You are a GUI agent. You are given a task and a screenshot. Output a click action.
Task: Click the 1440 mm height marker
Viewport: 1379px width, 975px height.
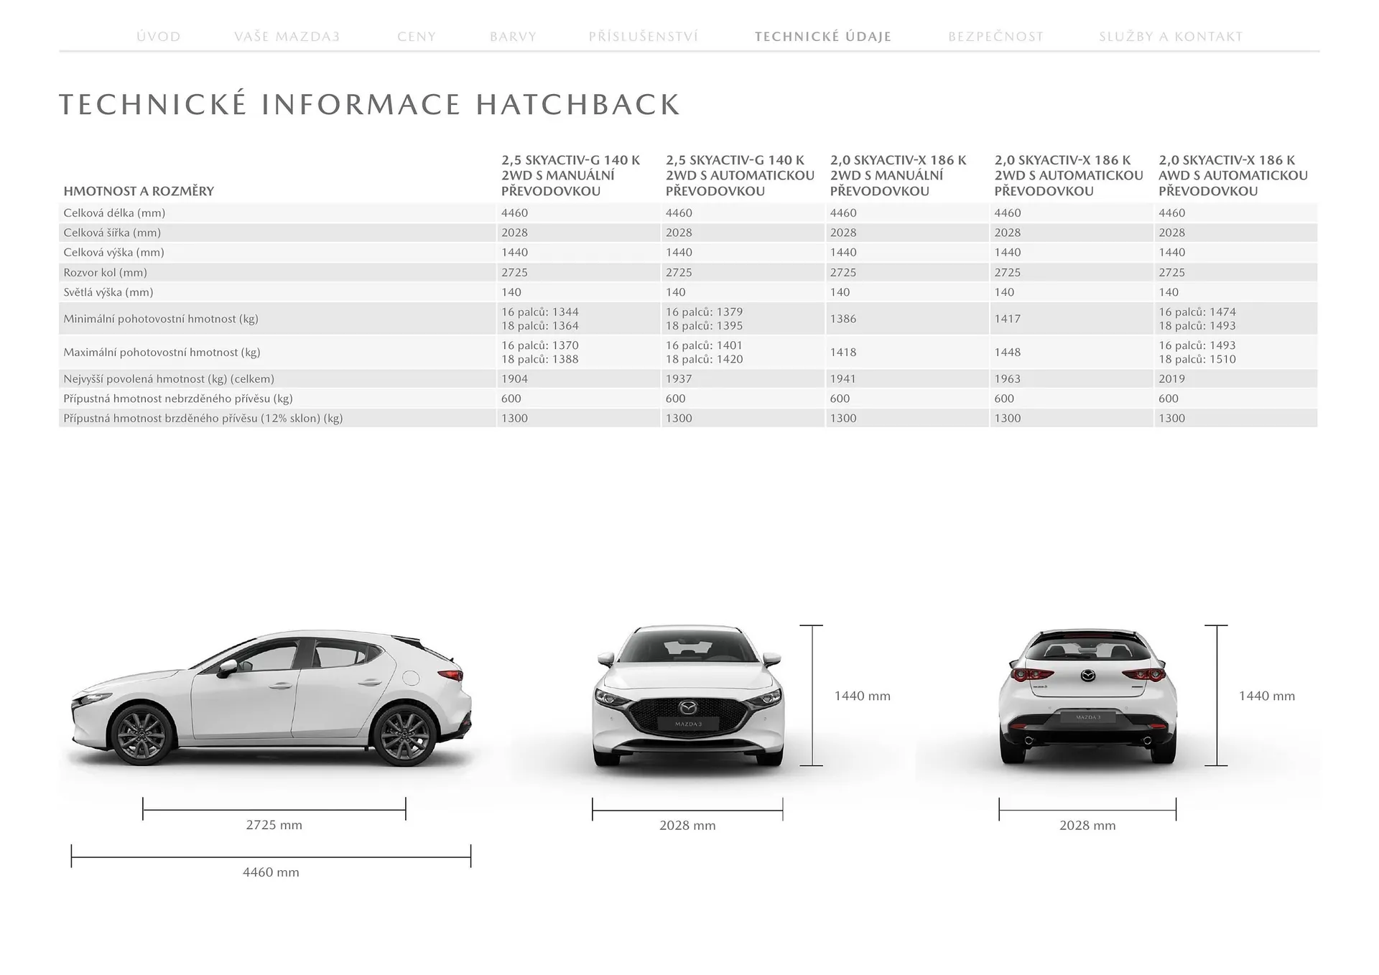point(861,695)
